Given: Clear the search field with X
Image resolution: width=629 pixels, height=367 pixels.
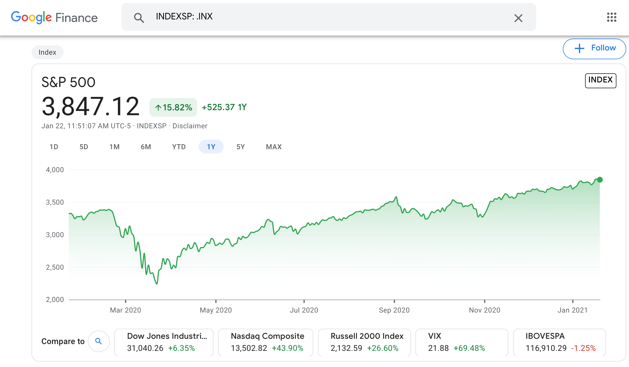Looking at the screenshot, I should pyautogui.click(x=518, y=18).
